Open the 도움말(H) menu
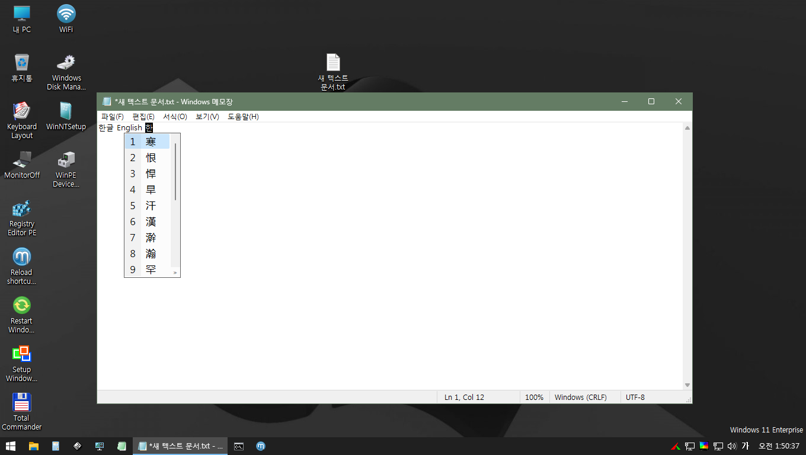 point(243,117)
